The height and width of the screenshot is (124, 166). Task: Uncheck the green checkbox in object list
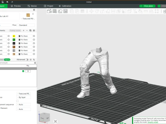23,71
